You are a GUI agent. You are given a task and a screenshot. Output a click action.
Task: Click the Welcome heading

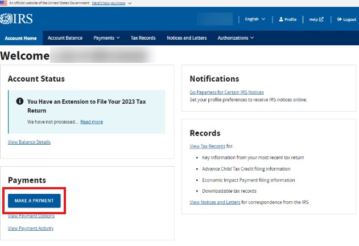click(x=24, y=56)
